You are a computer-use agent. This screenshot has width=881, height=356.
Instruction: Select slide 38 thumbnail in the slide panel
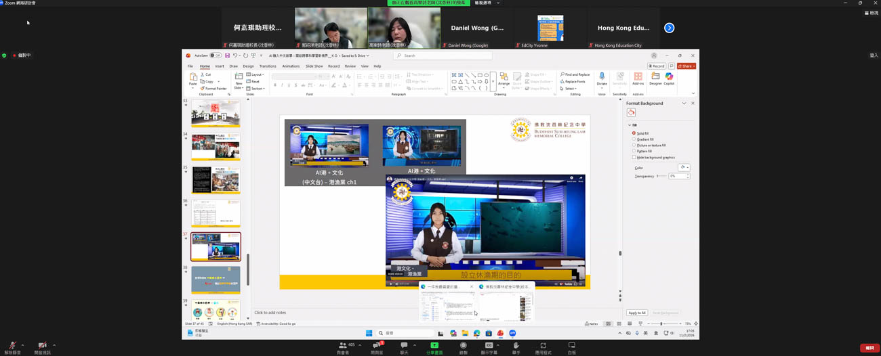216,280
